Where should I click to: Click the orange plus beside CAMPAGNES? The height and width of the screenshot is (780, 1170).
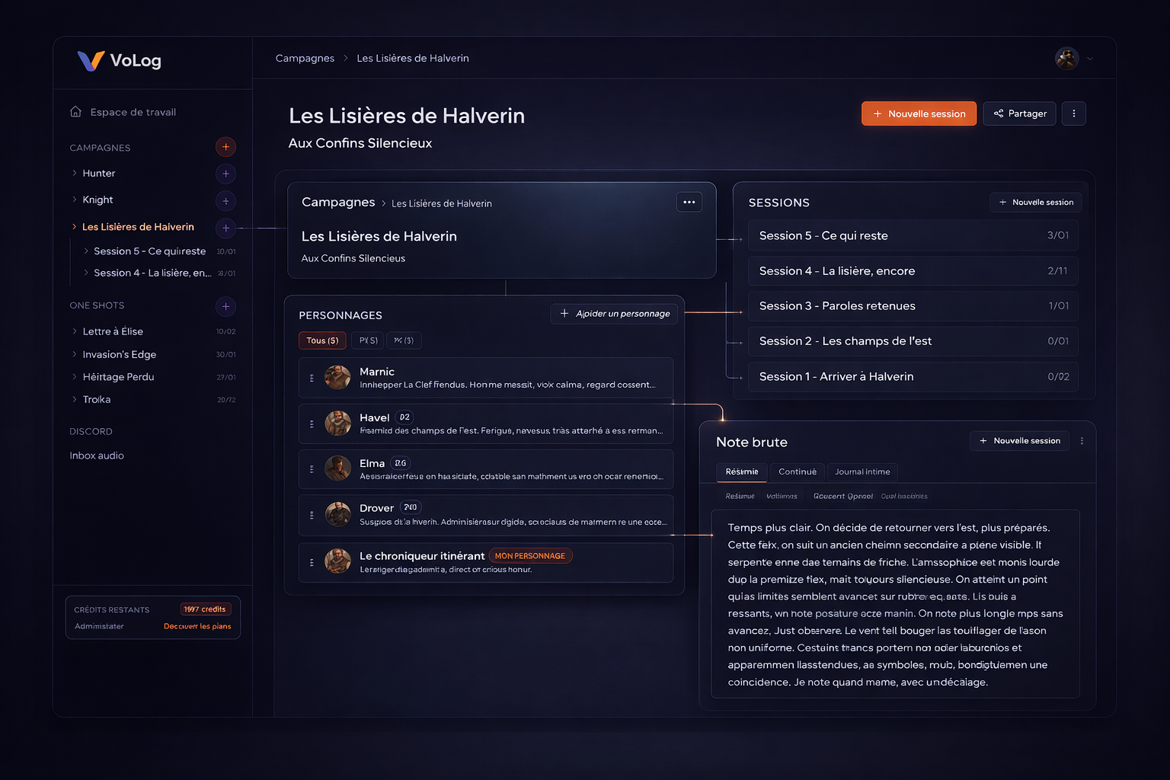(225, 147)
